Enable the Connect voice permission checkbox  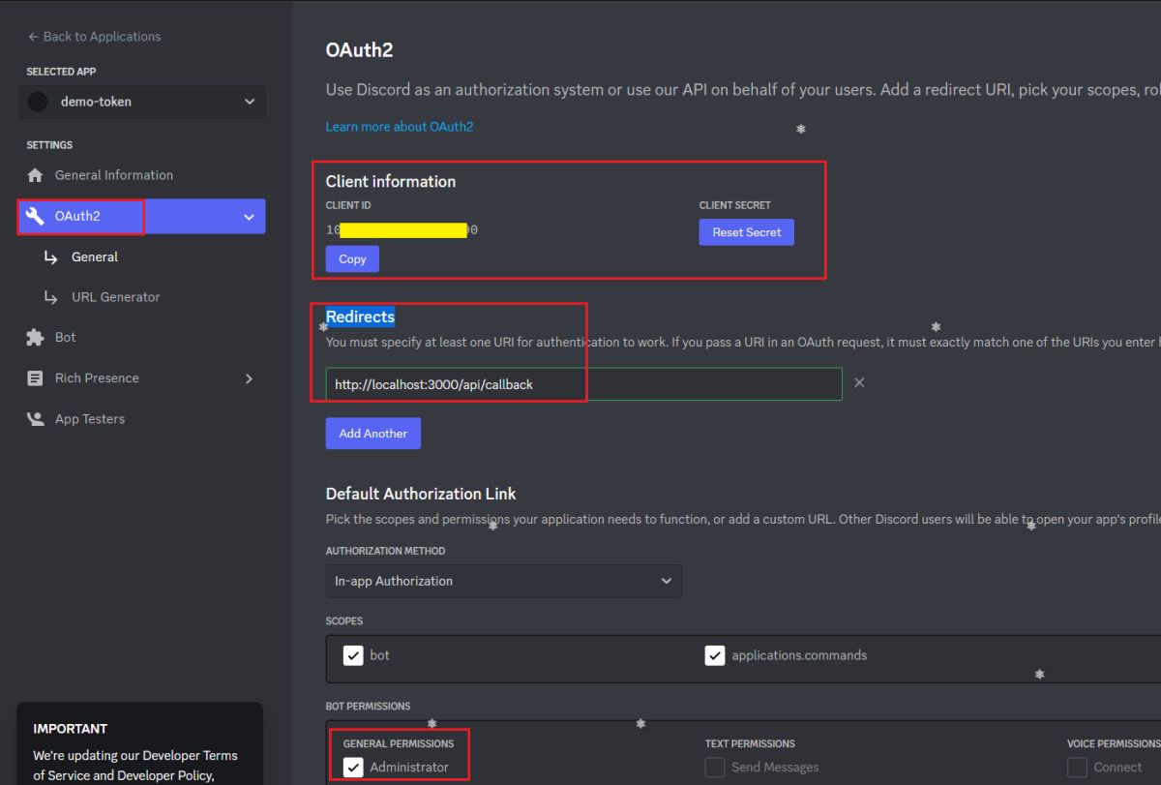coord(1077,768)
